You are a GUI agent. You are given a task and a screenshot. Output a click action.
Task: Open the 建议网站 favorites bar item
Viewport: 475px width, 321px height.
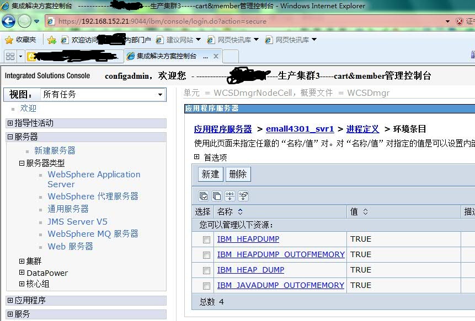178,40
